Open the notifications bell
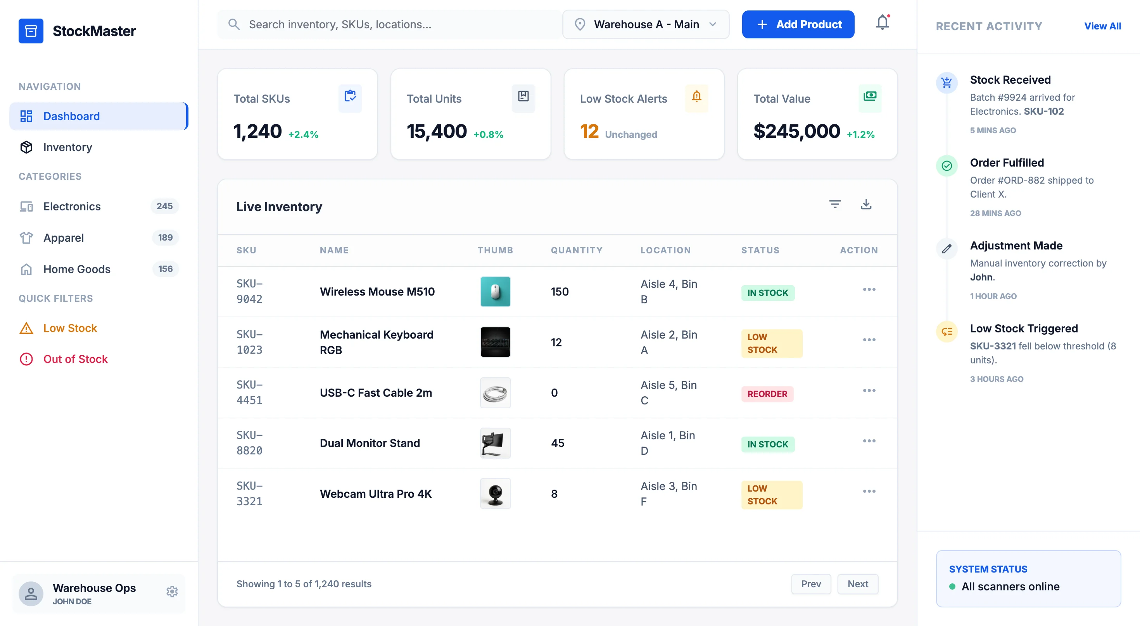This screenshot has height=626, width=1140. coord(883,22)
